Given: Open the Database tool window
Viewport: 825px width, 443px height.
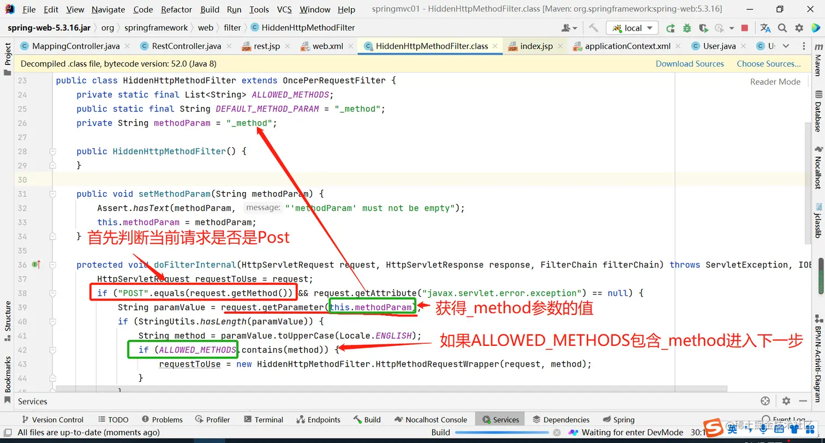Looking at the screenshot, I should pyautogui.click(x=818, y=111).
